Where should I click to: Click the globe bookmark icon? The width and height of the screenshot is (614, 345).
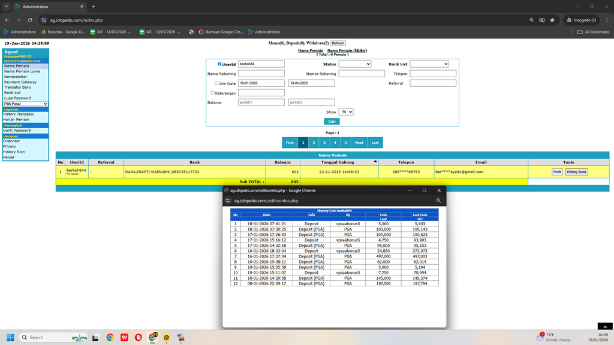191,32
